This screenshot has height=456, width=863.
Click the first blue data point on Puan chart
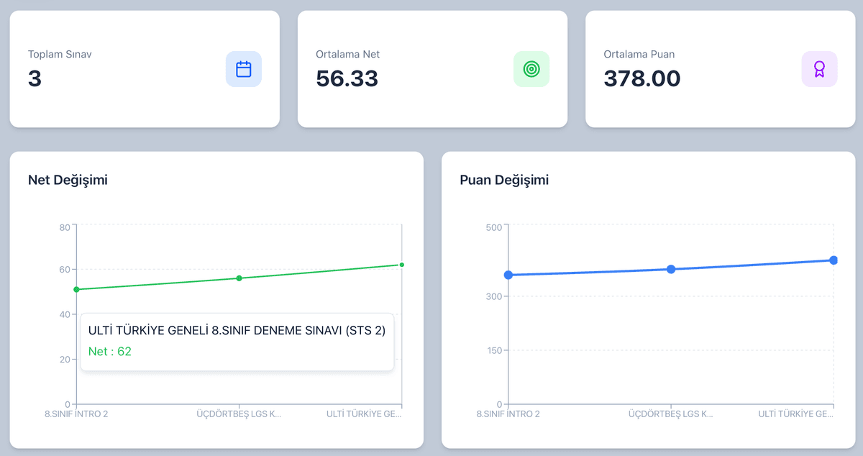click(508, 275)
